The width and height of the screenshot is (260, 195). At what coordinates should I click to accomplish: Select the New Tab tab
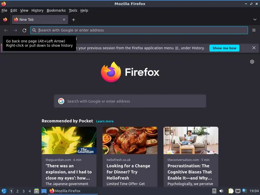pyautogui.click(x=40, y=20)
